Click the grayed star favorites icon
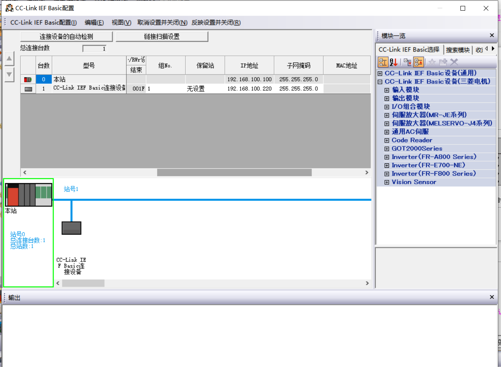This screenshot has height=367, width=501. [432, 62]
